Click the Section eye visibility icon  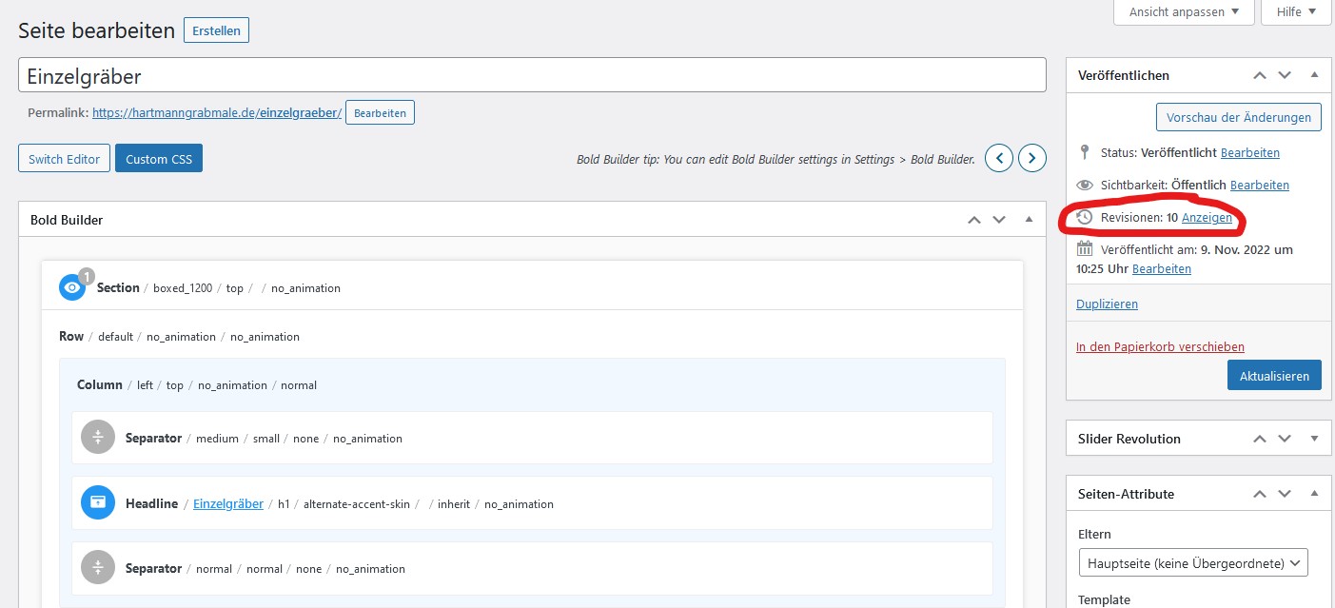click(72, 287)
